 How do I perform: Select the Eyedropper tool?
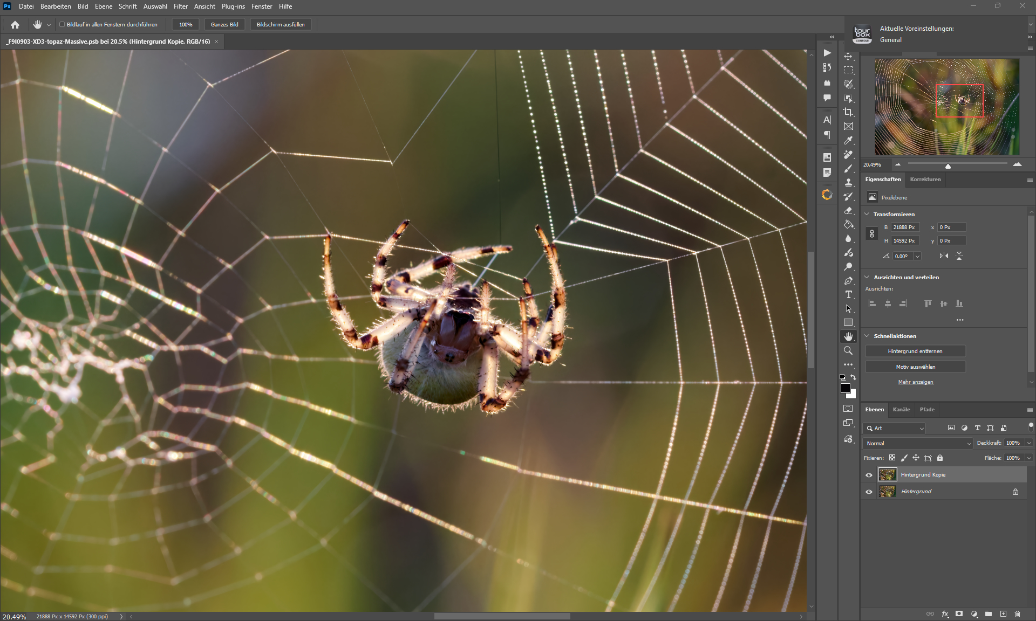pyautogui.click(x=848, y=140)
